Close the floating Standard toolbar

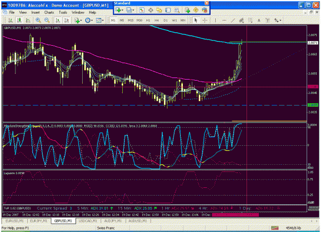pyautogui.click(x=207, y=3)
